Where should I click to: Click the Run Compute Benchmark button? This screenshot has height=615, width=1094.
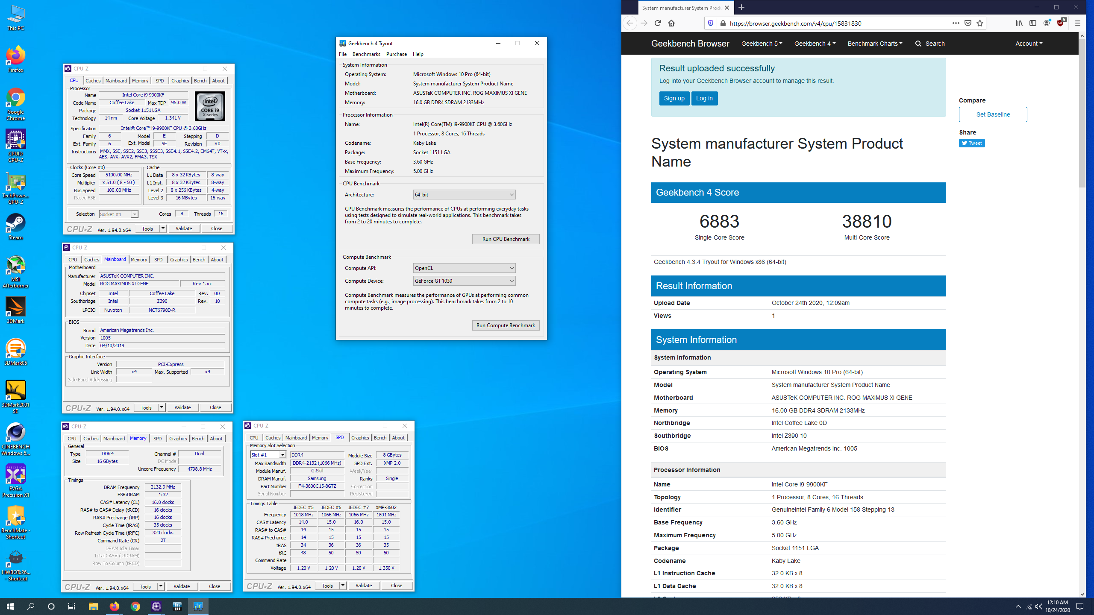(x=506, y=325)
